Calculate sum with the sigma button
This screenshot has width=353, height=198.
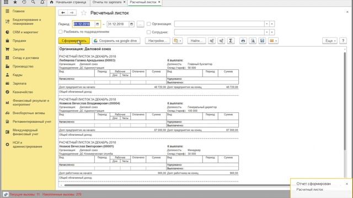pos(231,41)
